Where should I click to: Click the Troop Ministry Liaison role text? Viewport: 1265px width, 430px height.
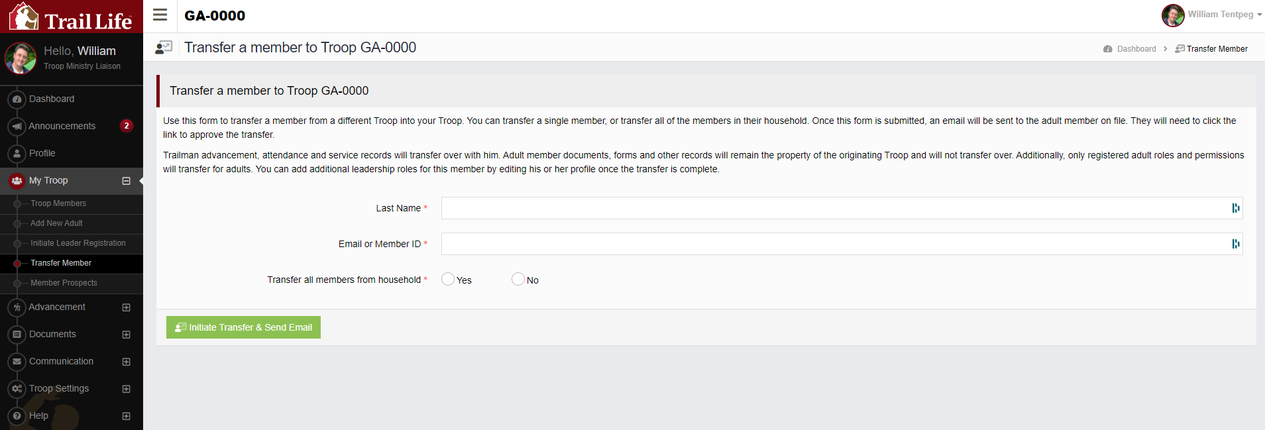(x=82, y=66)
